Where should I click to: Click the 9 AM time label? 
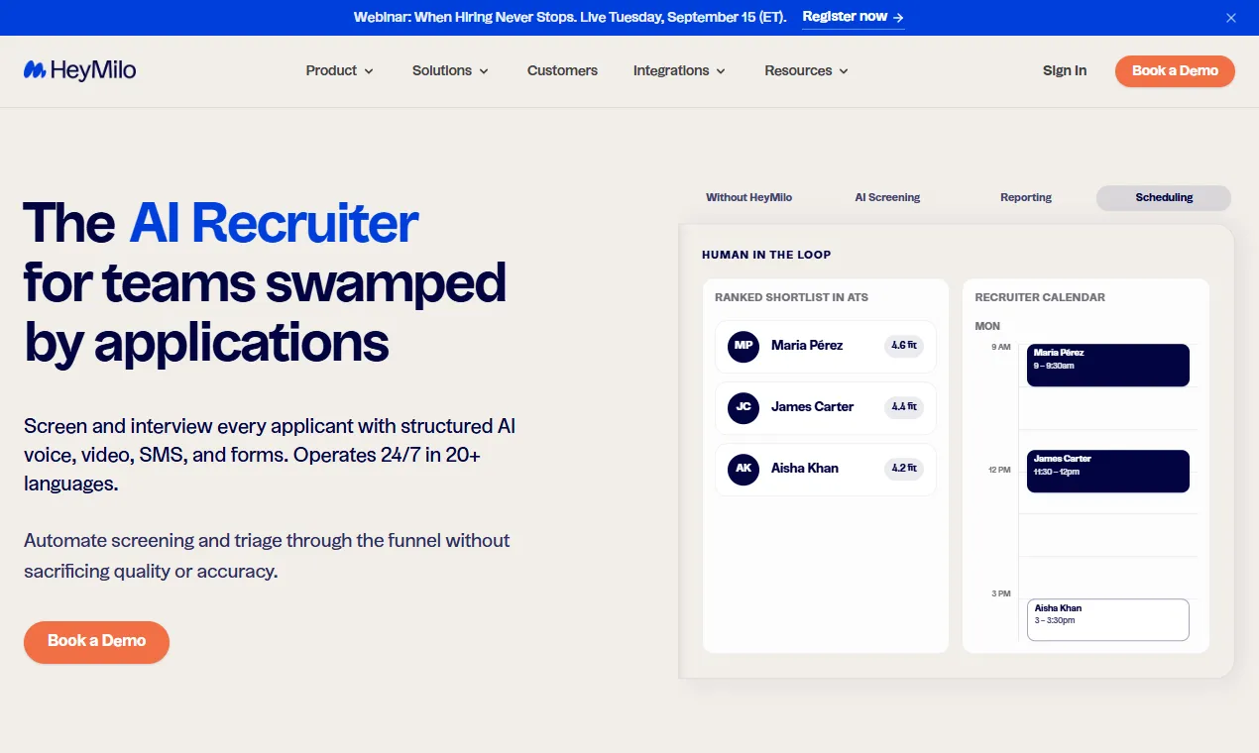(1000, 347)
